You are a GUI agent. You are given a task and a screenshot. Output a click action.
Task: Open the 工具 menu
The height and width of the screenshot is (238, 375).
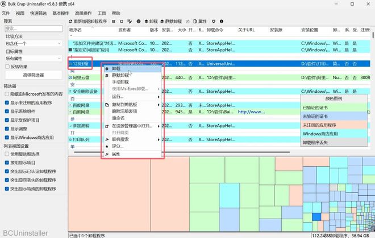[102, 13]
